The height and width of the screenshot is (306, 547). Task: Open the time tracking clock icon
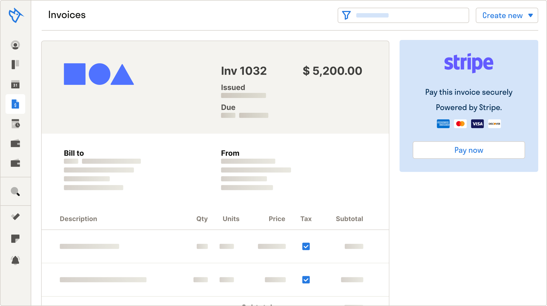[15, 124]
